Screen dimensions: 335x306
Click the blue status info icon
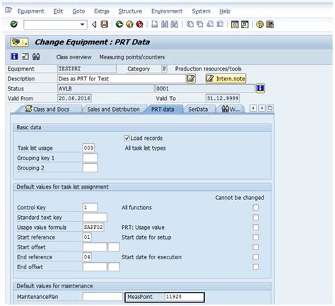pos(260,88)
